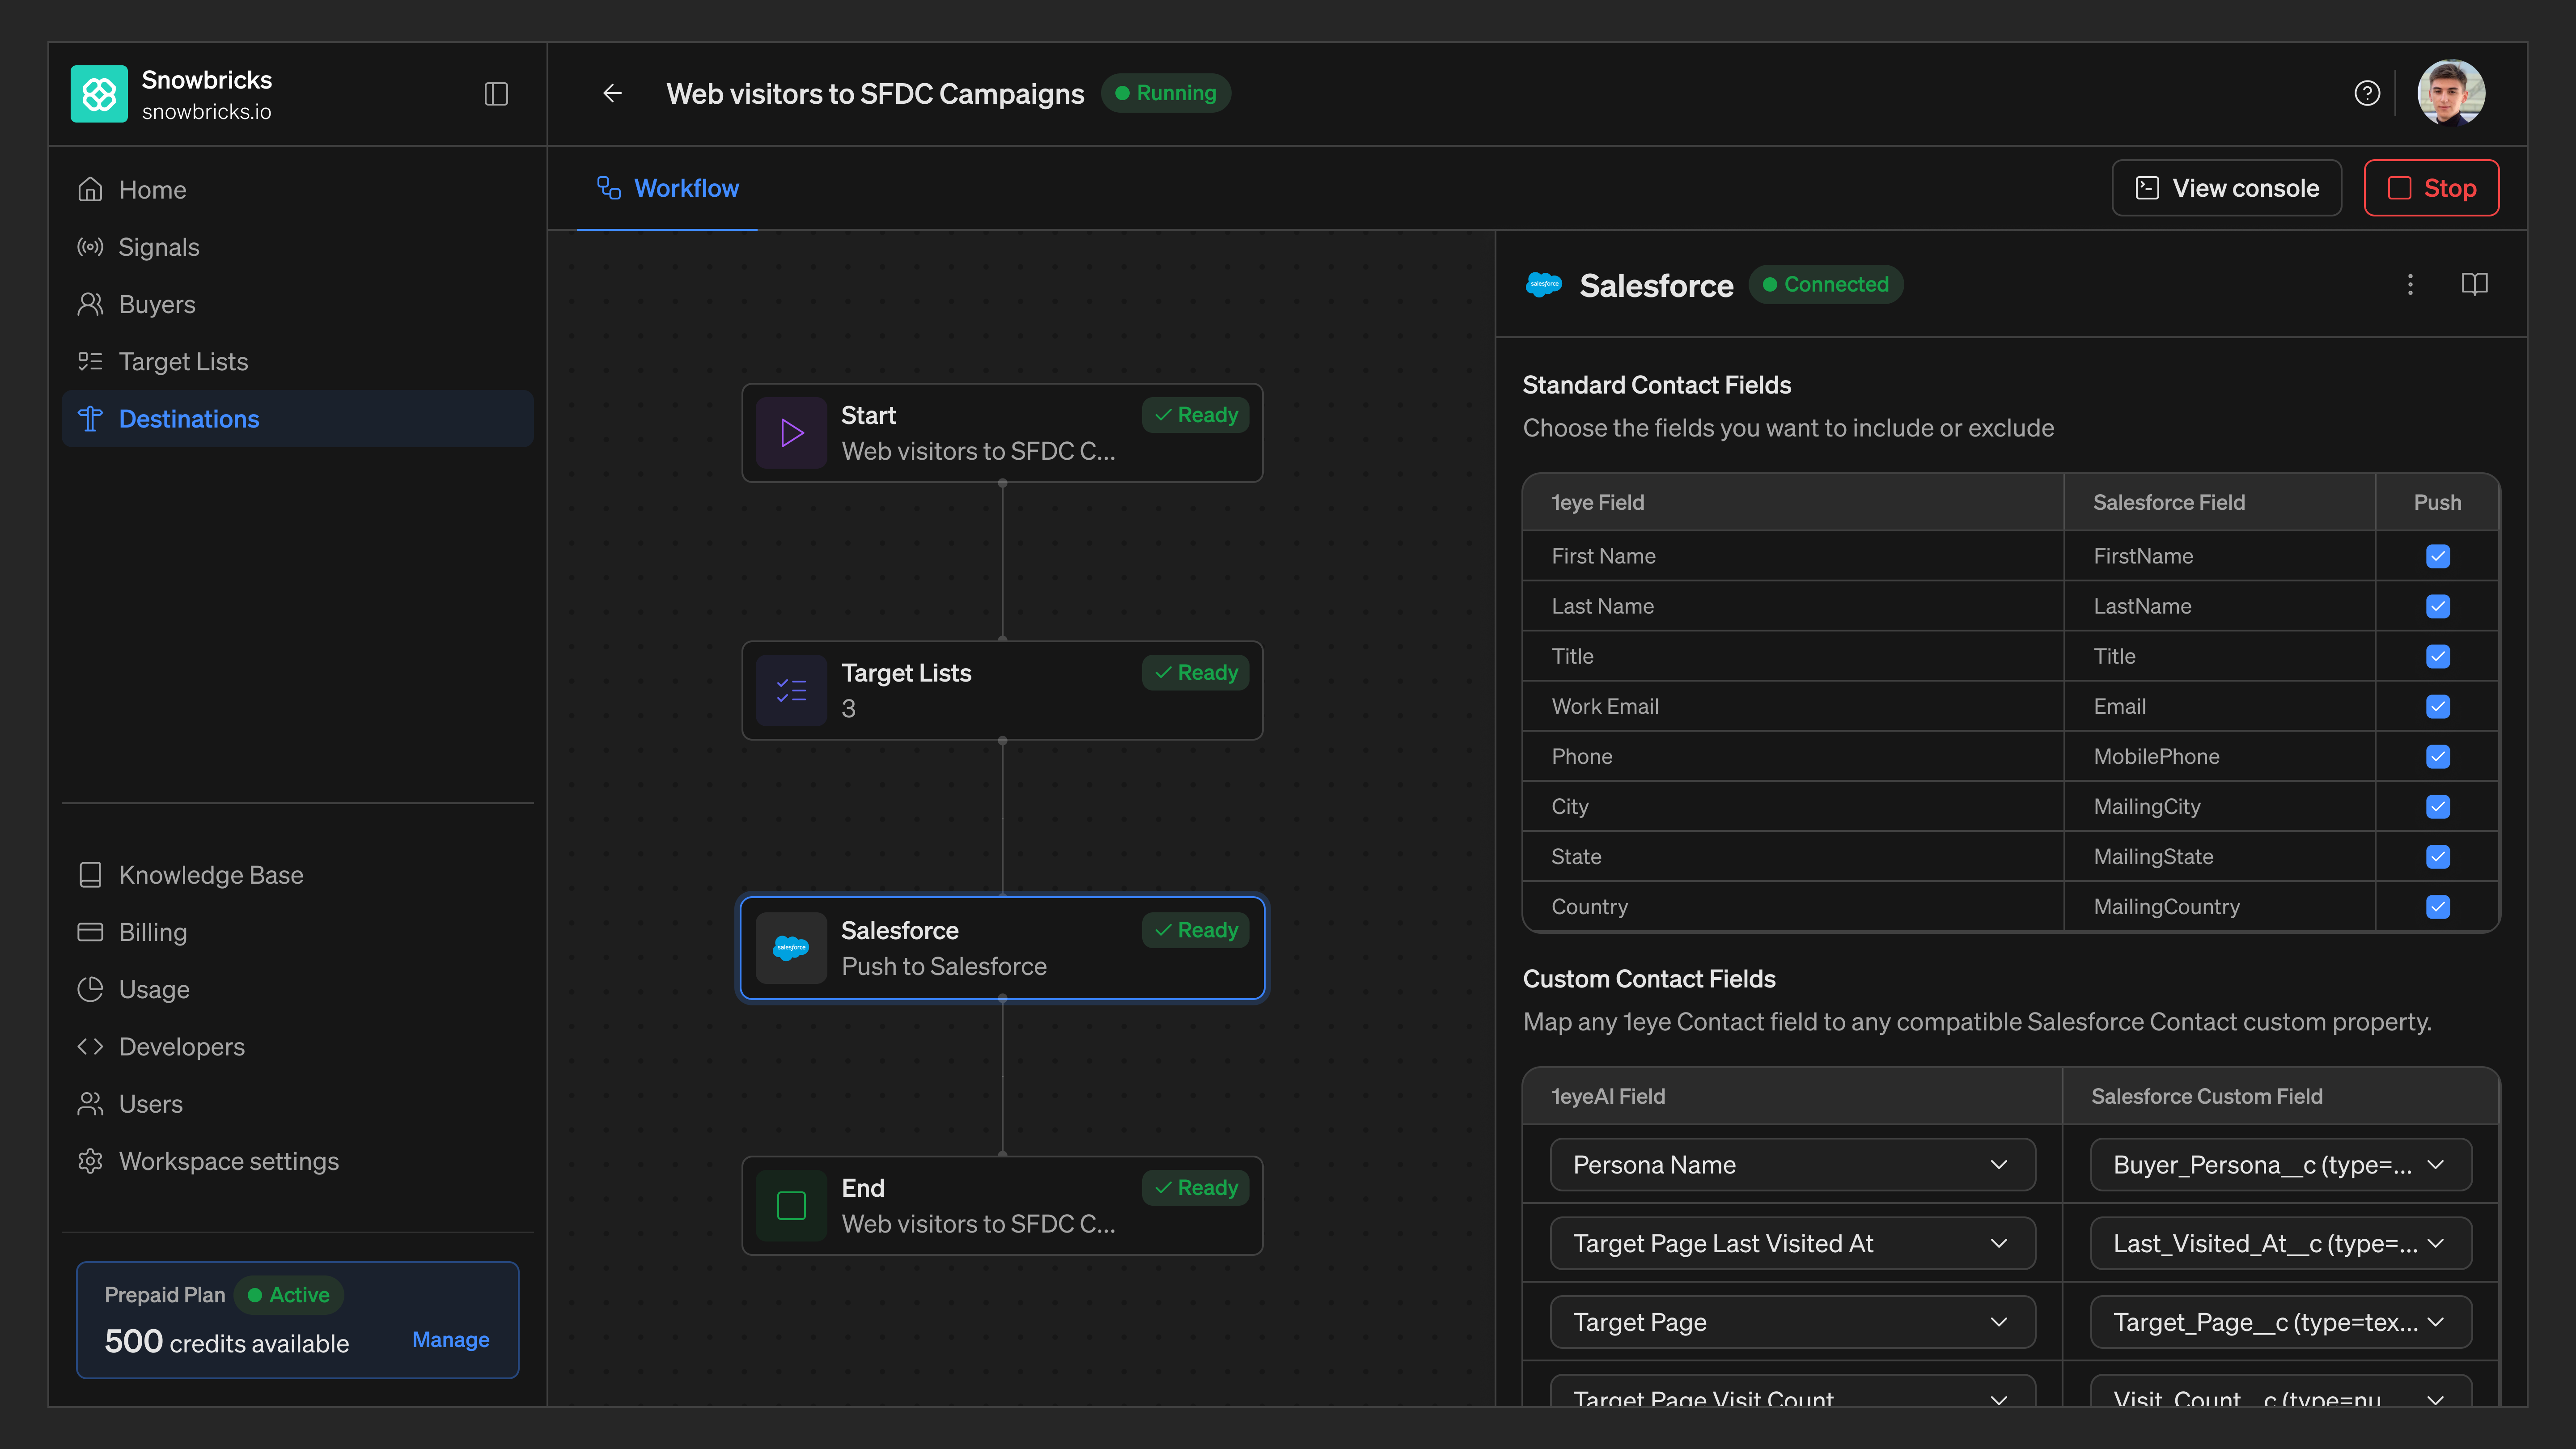Click the Users icon in sidebar
The width and height of the screenshot is (2576, 1449).
coord(90,1104)
